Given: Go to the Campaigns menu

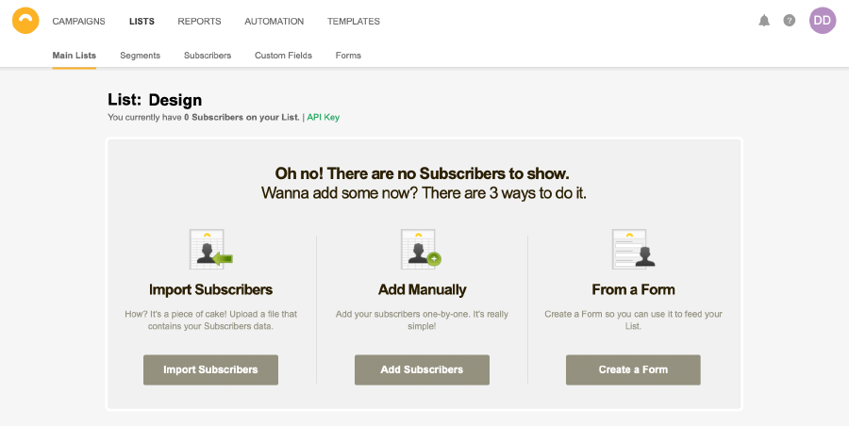Looking at the screenshot, I should tap(78, 21).
